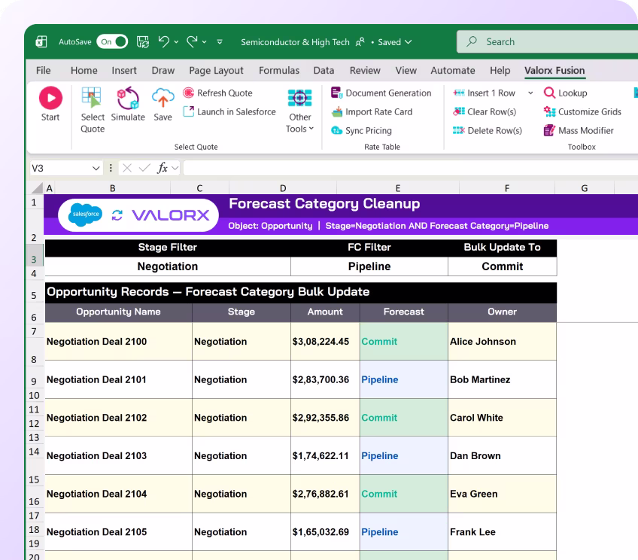Open the Lookup tool
The image size is (638, 560).
[566, 93]
